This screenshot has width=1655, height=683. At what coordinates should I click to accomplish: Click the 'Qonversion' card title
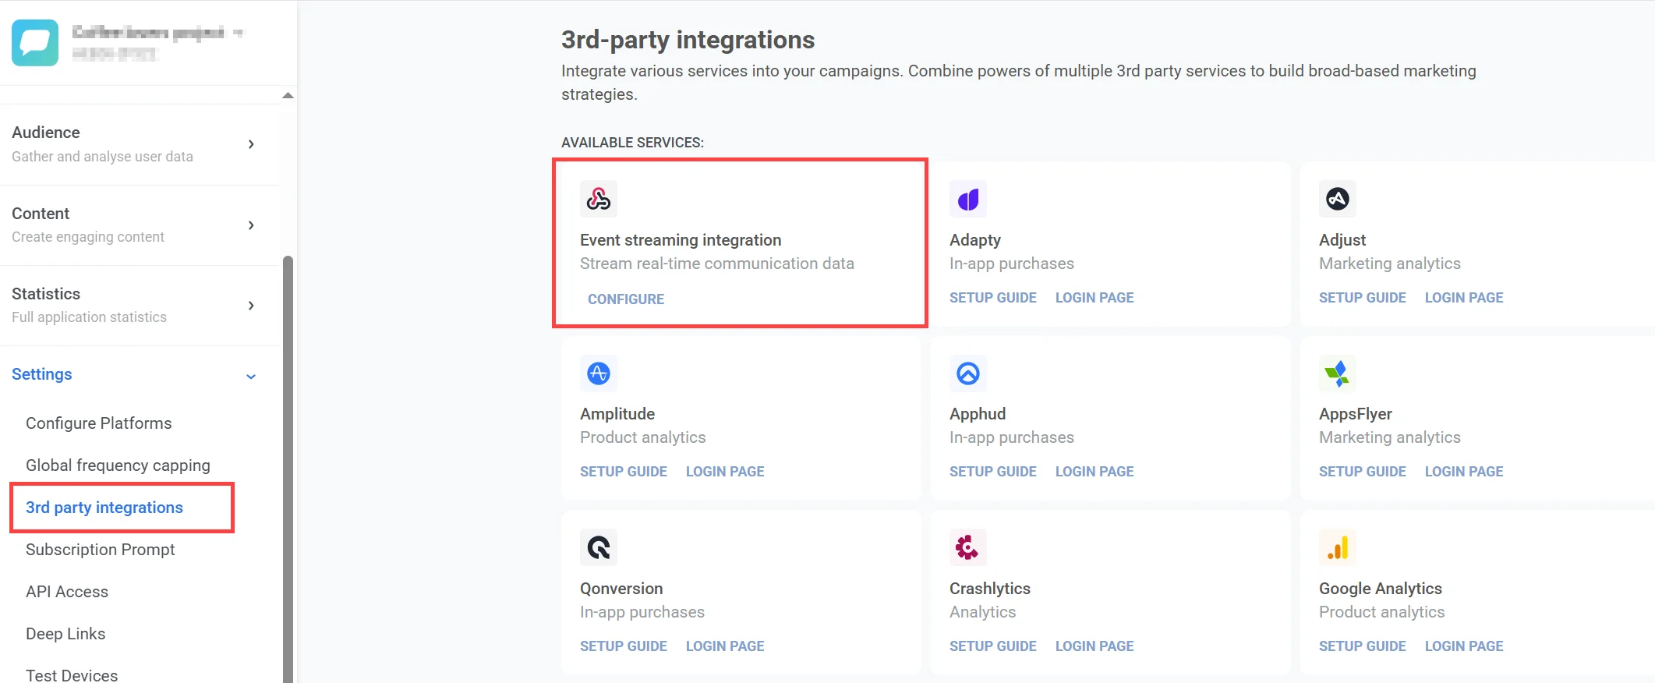(621, 589)
